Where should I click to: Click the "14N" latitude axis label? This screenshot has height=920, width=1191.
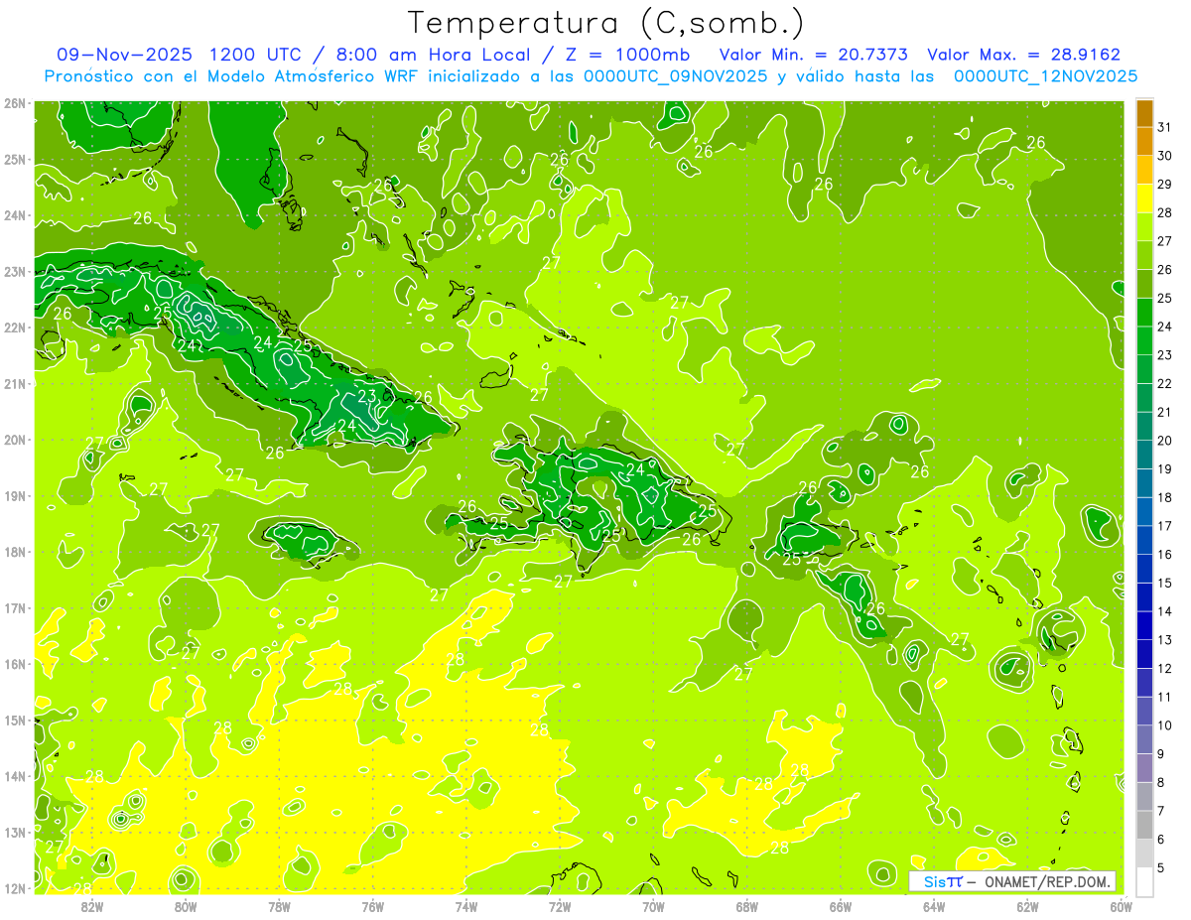coord(16,776)
